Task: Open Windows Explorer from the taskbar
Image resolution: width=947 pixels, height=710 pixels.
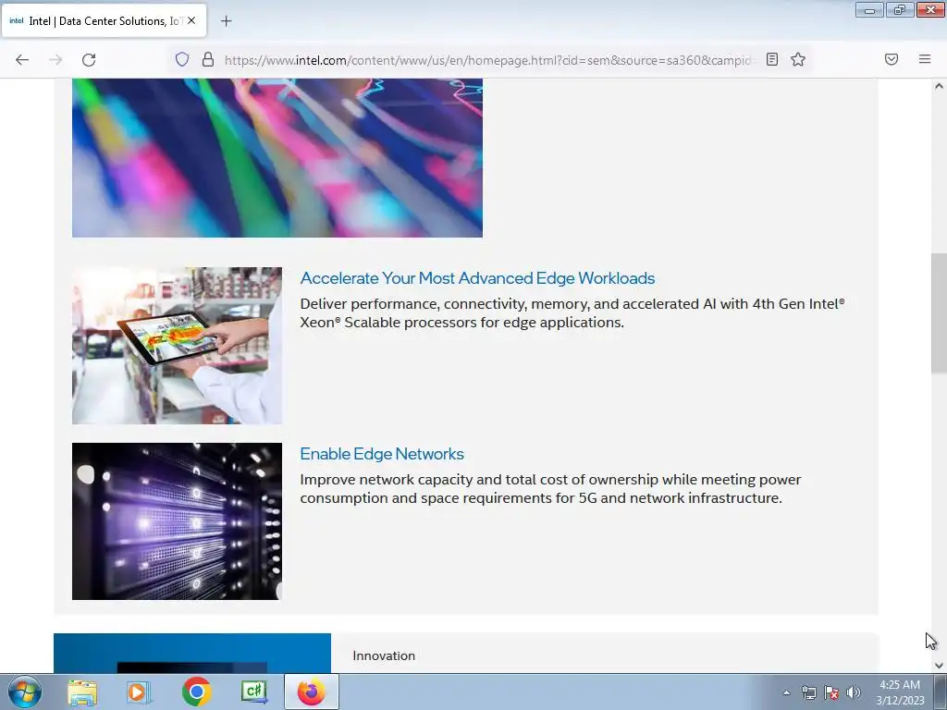Action: 82,692
